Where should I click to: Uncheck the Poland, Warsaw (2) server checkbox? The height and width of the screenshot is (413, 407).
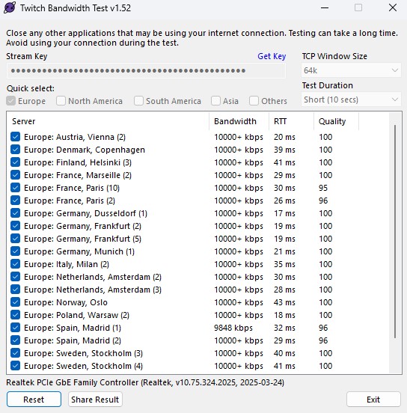click(x=15, y=315)
